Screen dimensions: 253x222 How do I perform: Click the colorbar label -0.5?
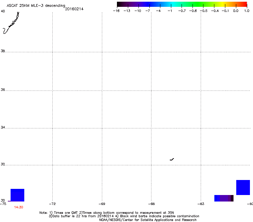coord(204,11)
